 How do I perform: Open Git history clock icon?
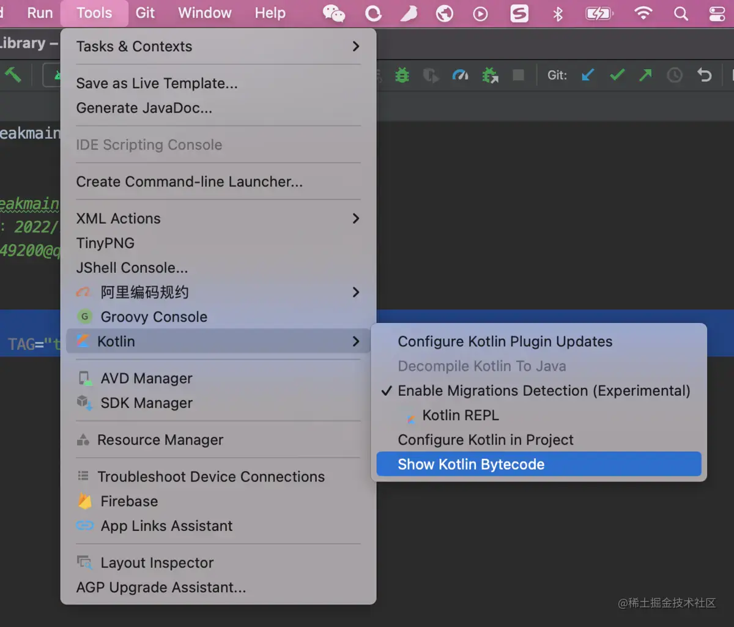(674, 75)
